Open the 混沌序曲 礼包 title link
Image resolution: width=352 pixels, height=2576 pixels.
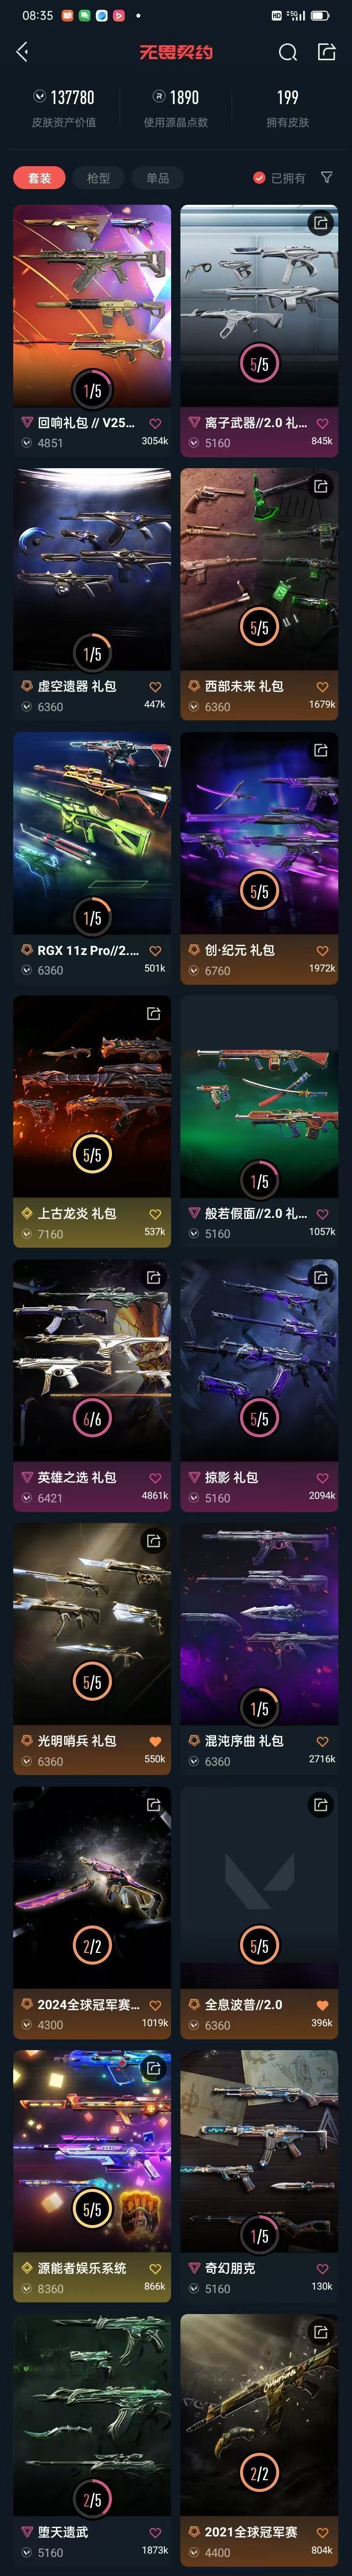[244, 1740]
